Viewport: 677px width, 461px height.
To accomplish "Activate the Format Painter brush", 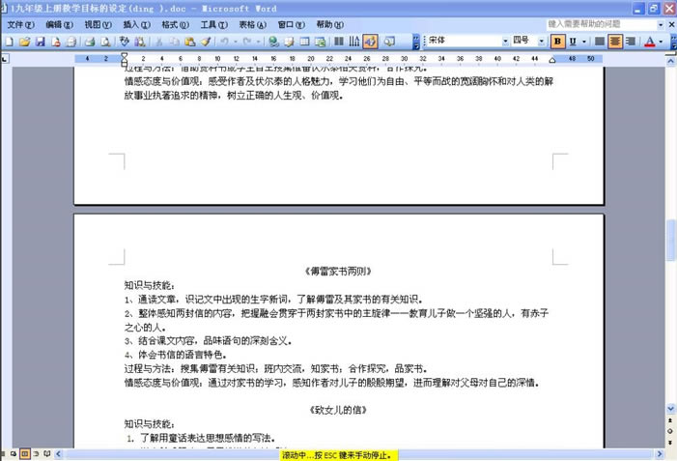I will tap(206, 42).
